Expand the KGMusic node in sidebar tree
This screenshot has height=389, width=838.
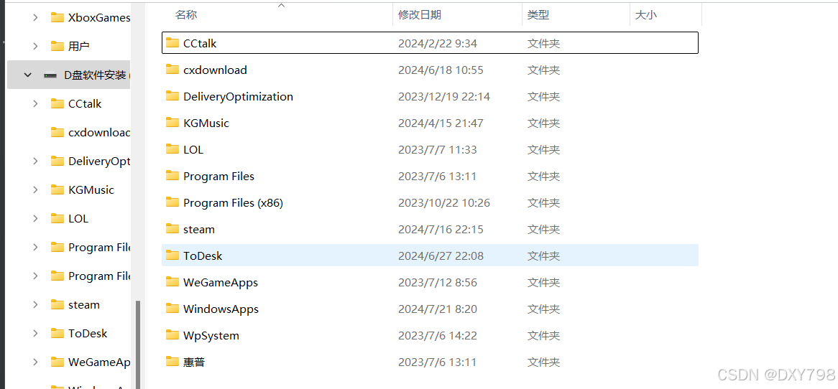[35, 189]
